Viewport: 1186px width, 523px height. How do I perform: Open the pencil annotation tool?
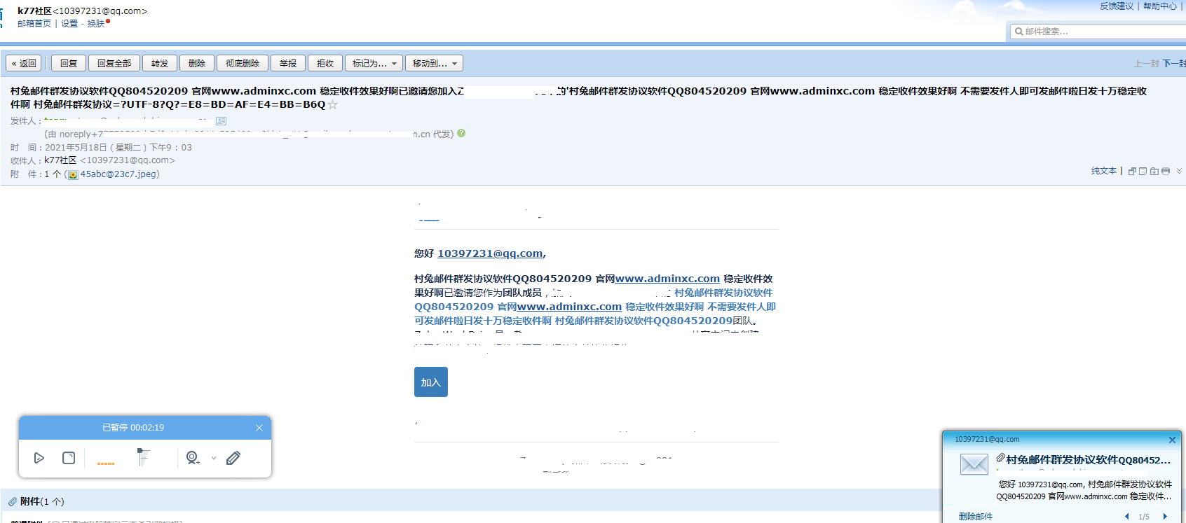click(x=233, y=458)
